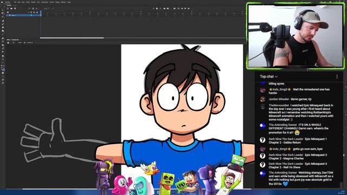The image size is (347, 195).
Task: Click the TheNervousBat username in chat
Action: tap(279, 106)
